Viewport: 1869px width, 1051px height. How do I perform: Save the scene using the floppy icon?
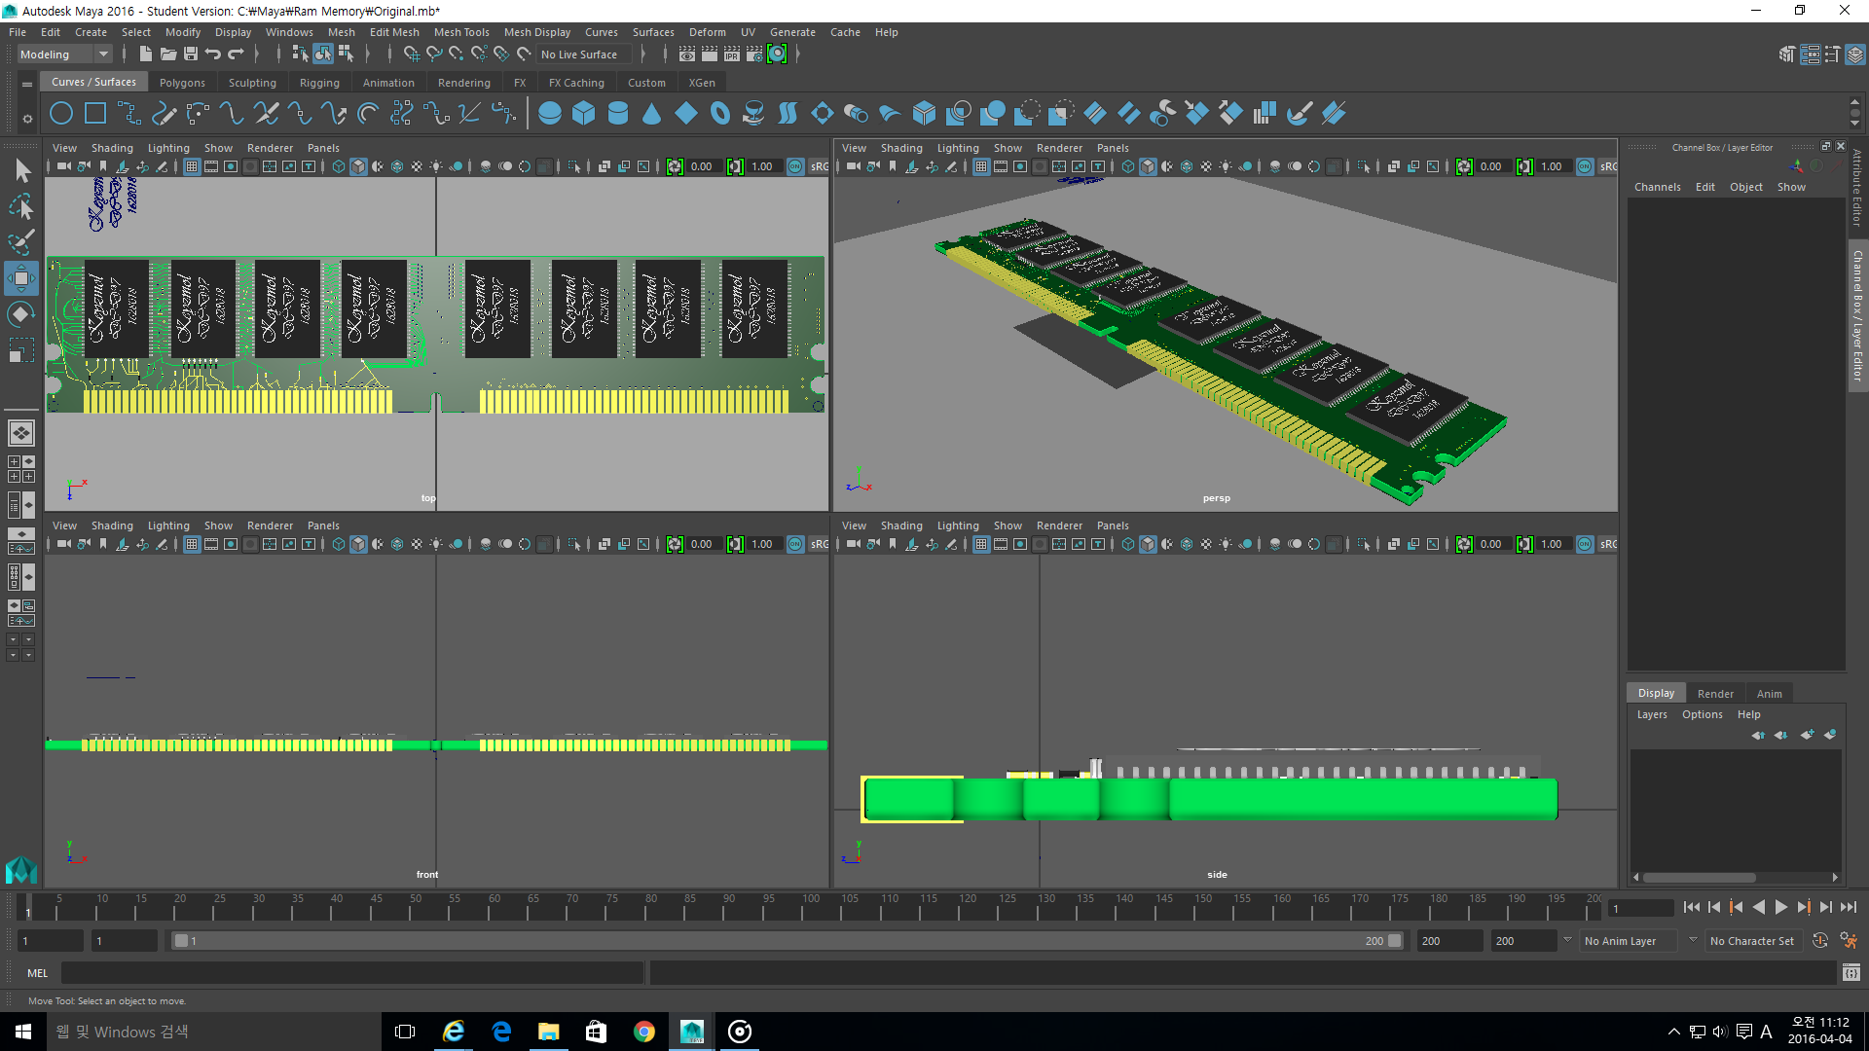[x=191, y=54]
